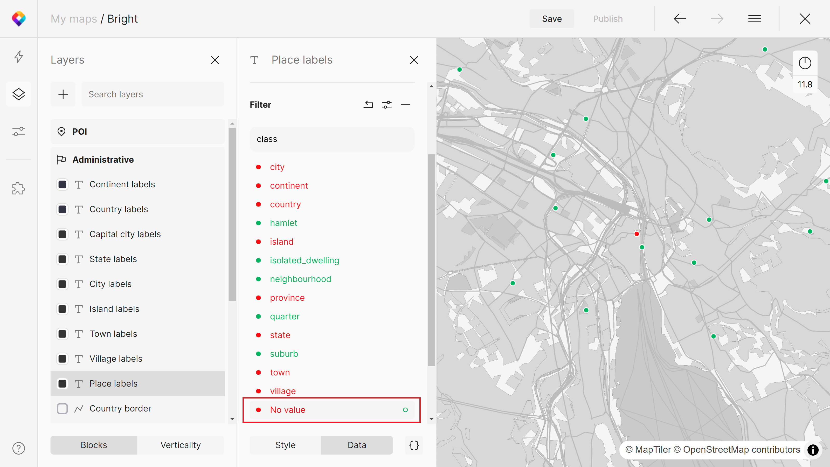Open the class filter property dropdown
This screenshot has width=830, height=467.
332,139
